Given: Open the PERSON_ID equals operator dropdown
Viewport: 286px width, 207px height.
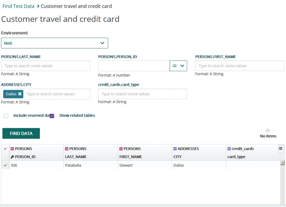Looking at the screenshot, I should pyautogui.click(x=178, y=66).
